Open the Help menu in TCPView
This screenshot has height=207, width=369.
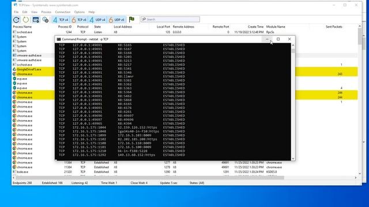tap(92, 12)
